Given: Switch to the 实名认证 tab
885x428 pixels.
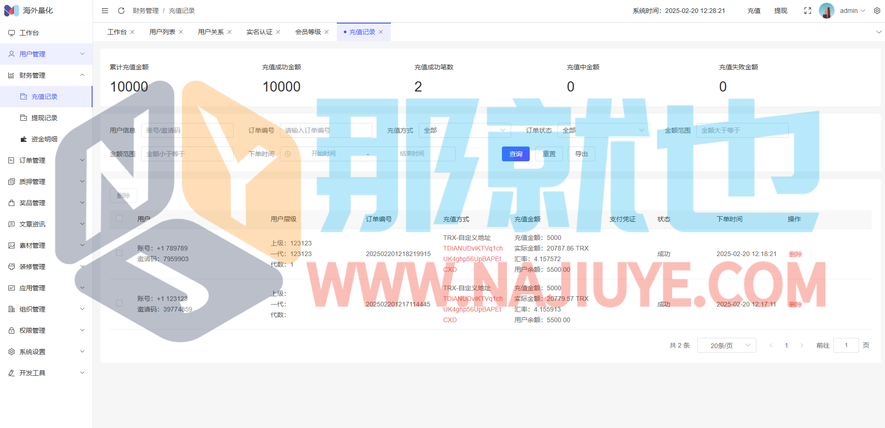Looking at the screenshot, I should 259,32.
